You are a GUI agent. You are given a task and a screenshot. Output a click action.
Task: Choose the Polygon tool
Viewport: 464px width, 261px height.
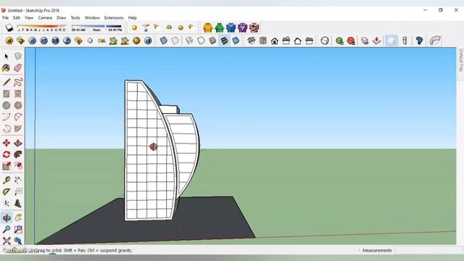pos(18,105)
